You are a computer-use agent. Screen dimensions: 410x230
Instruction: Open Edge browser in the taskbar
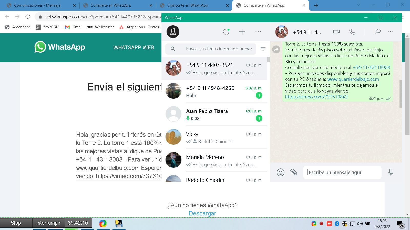tap(103, 223)
